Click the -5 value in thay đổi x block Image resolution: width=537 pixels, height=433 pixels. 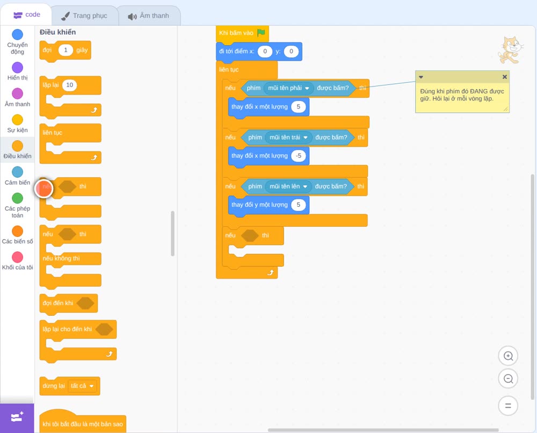click(x=298, y=156)
